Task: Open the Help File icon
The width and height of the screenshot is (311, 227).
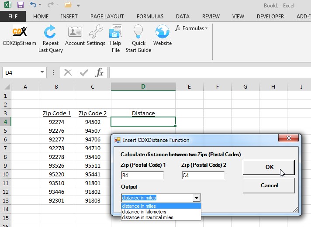Action: tap(115, 31)
